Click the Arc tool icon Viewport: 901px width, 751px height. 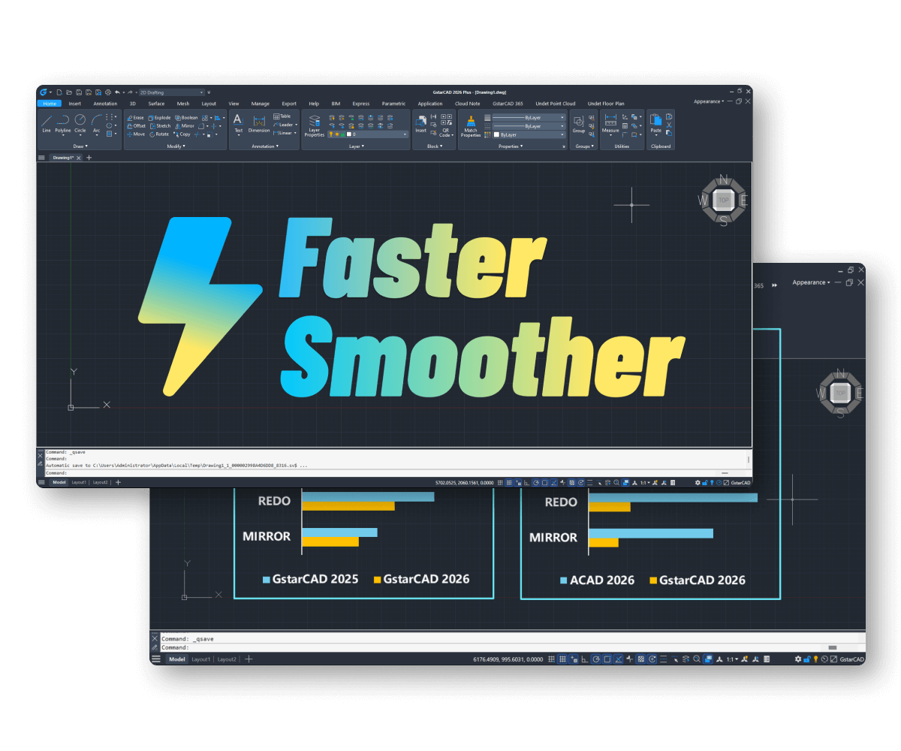click(x=96, y=122)
